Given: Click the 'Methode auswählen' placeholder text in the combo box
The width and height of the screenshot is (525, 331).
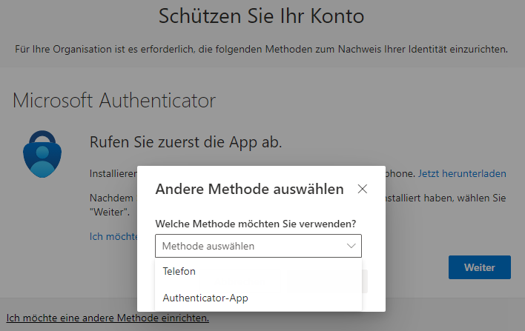Looking at the screenshot, I should pyautogui.click(x=208, y=246).
